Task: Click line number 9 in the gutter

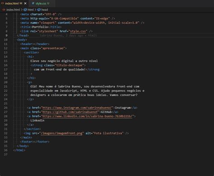Action: pos(6,35)
